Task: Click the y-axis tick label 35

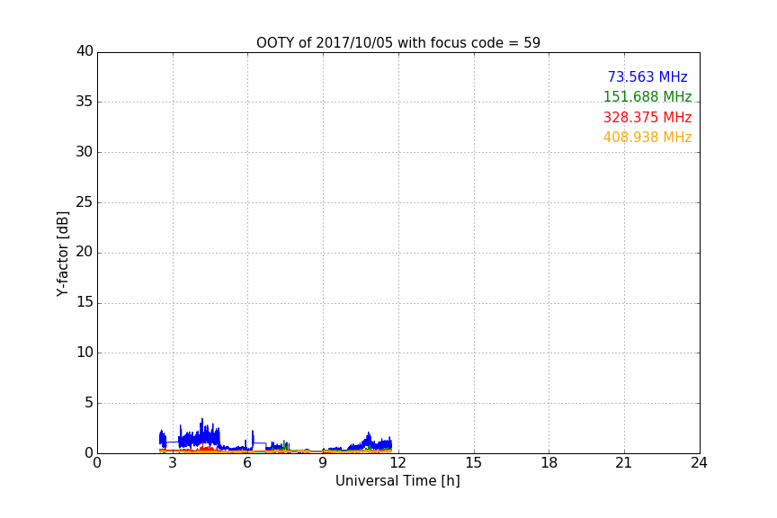Action: [x=85, y=102]
